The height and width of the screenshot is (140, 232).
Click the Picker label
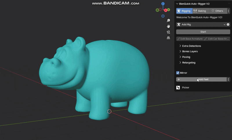point(186,88)
